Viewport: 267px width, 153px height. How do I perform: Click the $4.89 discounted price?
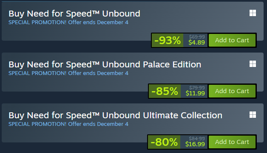196,42
